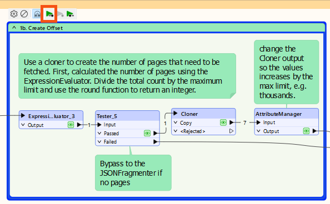Select the 1b. Create Offset bookmark title
Image resolution: width=330 pixels, height=204 pixels.
pyautogui.click(x=41, y=28)
